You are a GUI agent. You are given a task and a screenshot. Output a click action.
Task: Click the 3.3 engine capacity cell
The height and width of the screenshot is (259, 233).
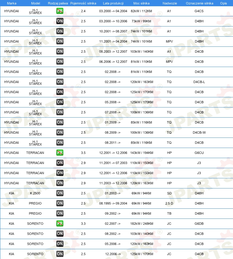coord(83,224)
